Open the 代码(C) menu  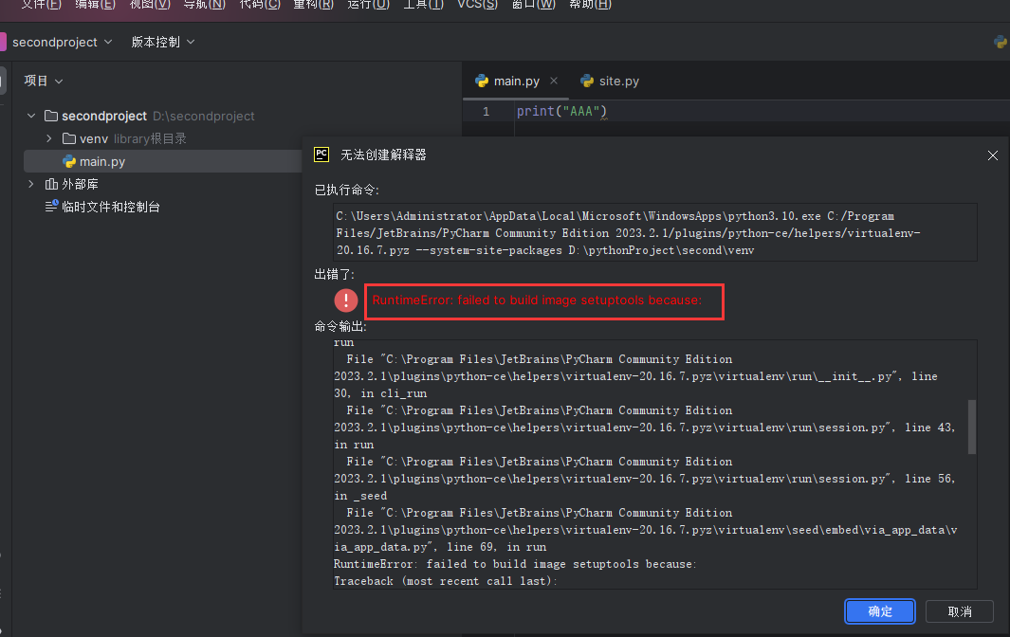point(260,5)
